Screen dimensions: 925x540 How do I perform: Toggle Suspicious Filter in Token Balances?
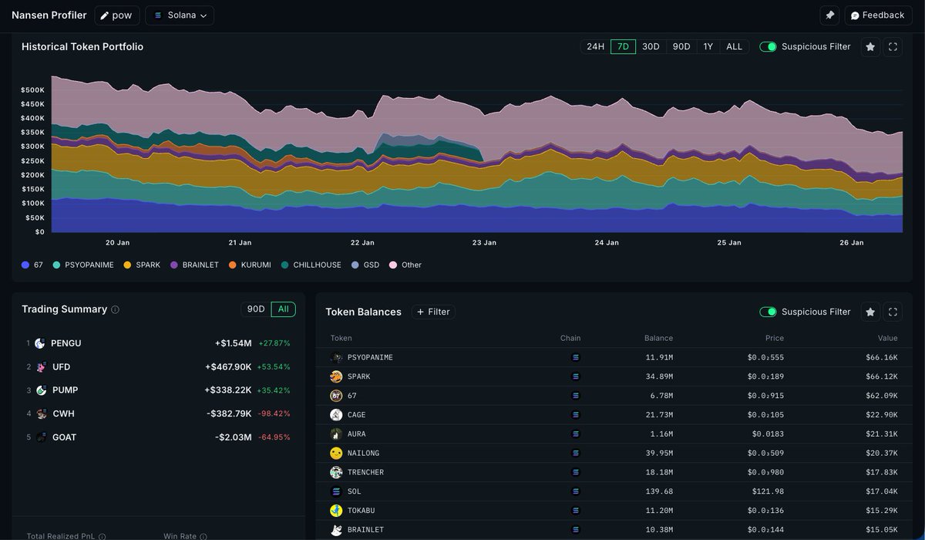click(x=768, y=312)
